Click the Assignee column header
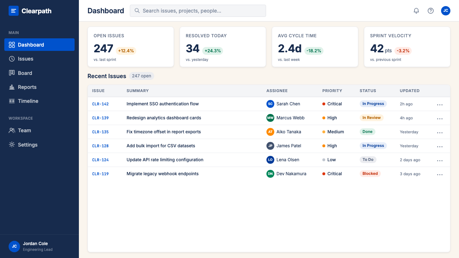Image resolution: width=459 pixels, height=258 pixels. tap(277, 91)
